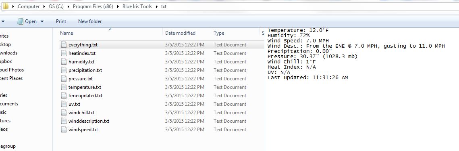Select the windchill.txt file name
This screenshot has width=459, height=151.
tap(81, 113)
